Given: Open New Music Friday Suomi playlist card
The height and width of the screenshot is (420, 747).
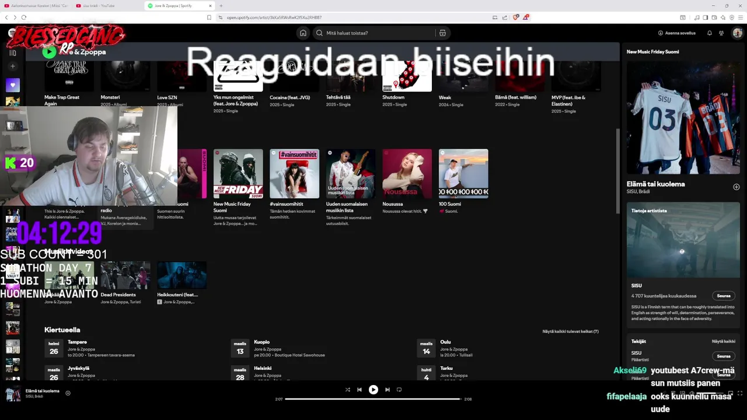Looking at the screenshot, I should (238, 187).
